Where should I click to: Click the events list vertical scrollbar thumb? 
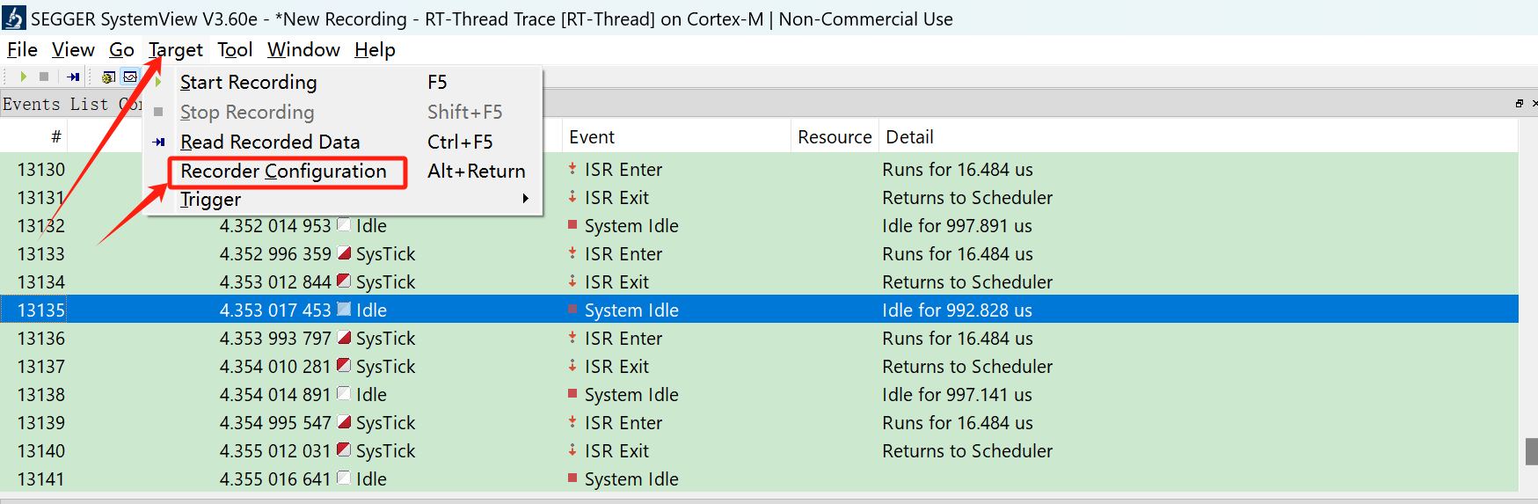(x=1531, y=451)
